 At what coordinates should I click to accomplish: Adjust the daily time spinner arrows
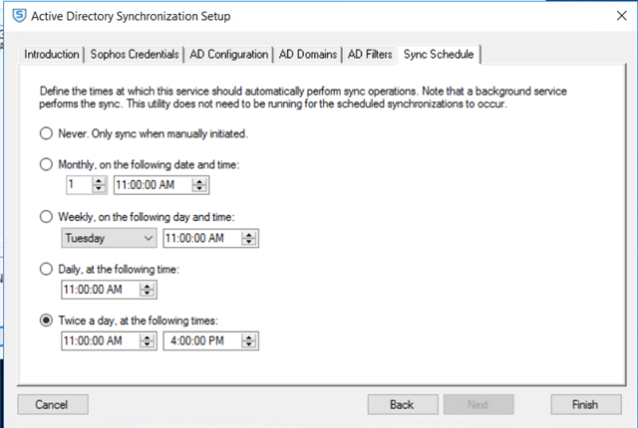(x=147, y=290)
